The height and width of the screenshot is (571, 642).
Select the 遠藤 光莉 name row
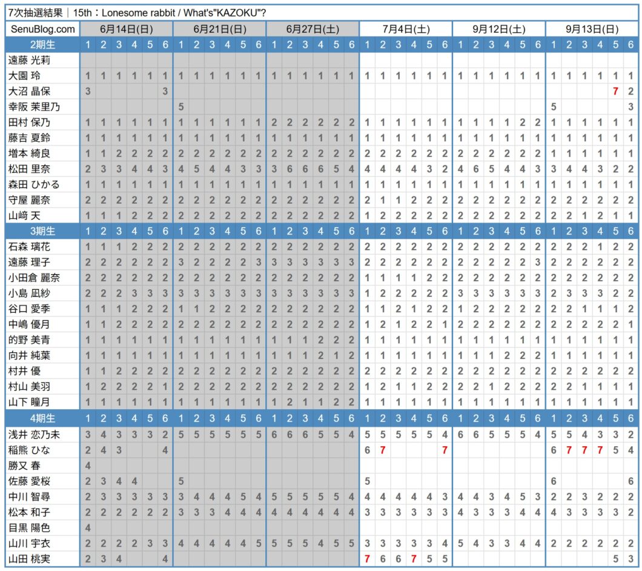click(x=322, y=60)
